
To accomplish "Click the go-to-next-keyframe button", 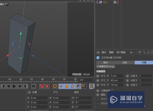I will [x=33, y=86].
